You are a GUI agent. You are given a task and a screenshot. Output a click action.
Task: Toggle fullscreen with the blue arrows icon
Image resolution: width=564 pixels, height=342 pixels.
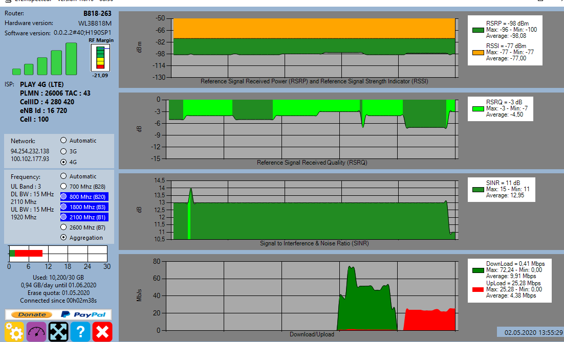(58, 331)
